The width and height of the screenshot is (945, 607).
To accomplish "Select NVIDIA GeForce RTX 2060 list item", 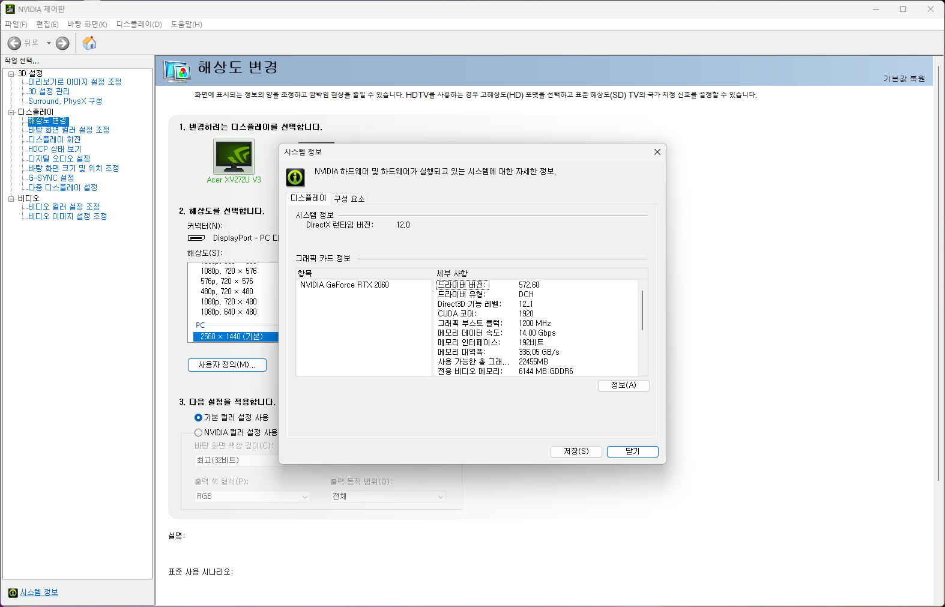I will pos(345,285).
